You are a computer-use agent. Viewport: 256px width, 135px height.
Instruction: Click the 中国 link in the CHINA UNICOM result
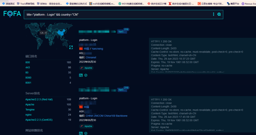click(x=87, y=107)
